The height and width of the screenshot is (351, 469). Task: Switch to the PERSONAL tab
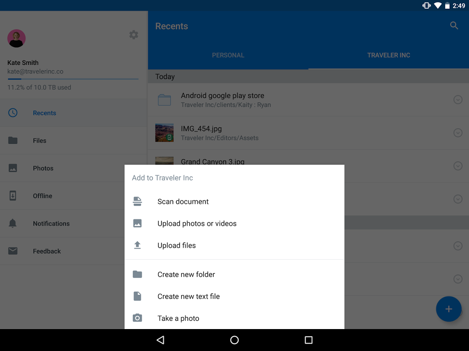[x=228, y=55]
